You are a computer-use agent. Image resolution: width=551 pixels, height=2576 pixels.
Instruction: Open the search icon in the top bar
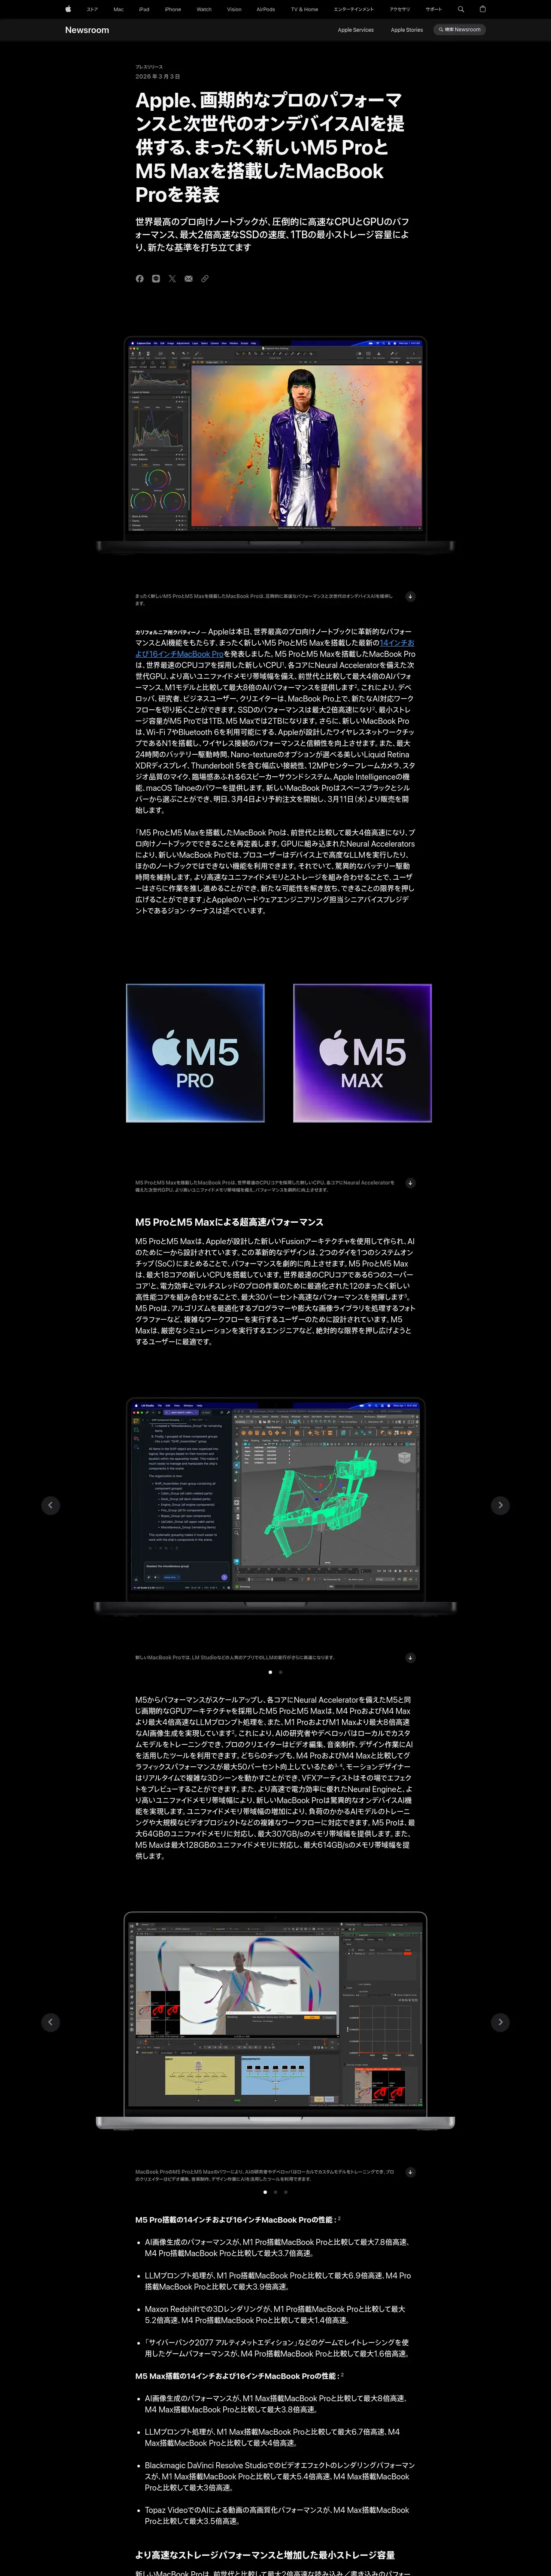pyautogui.click(x=461, y=9)
